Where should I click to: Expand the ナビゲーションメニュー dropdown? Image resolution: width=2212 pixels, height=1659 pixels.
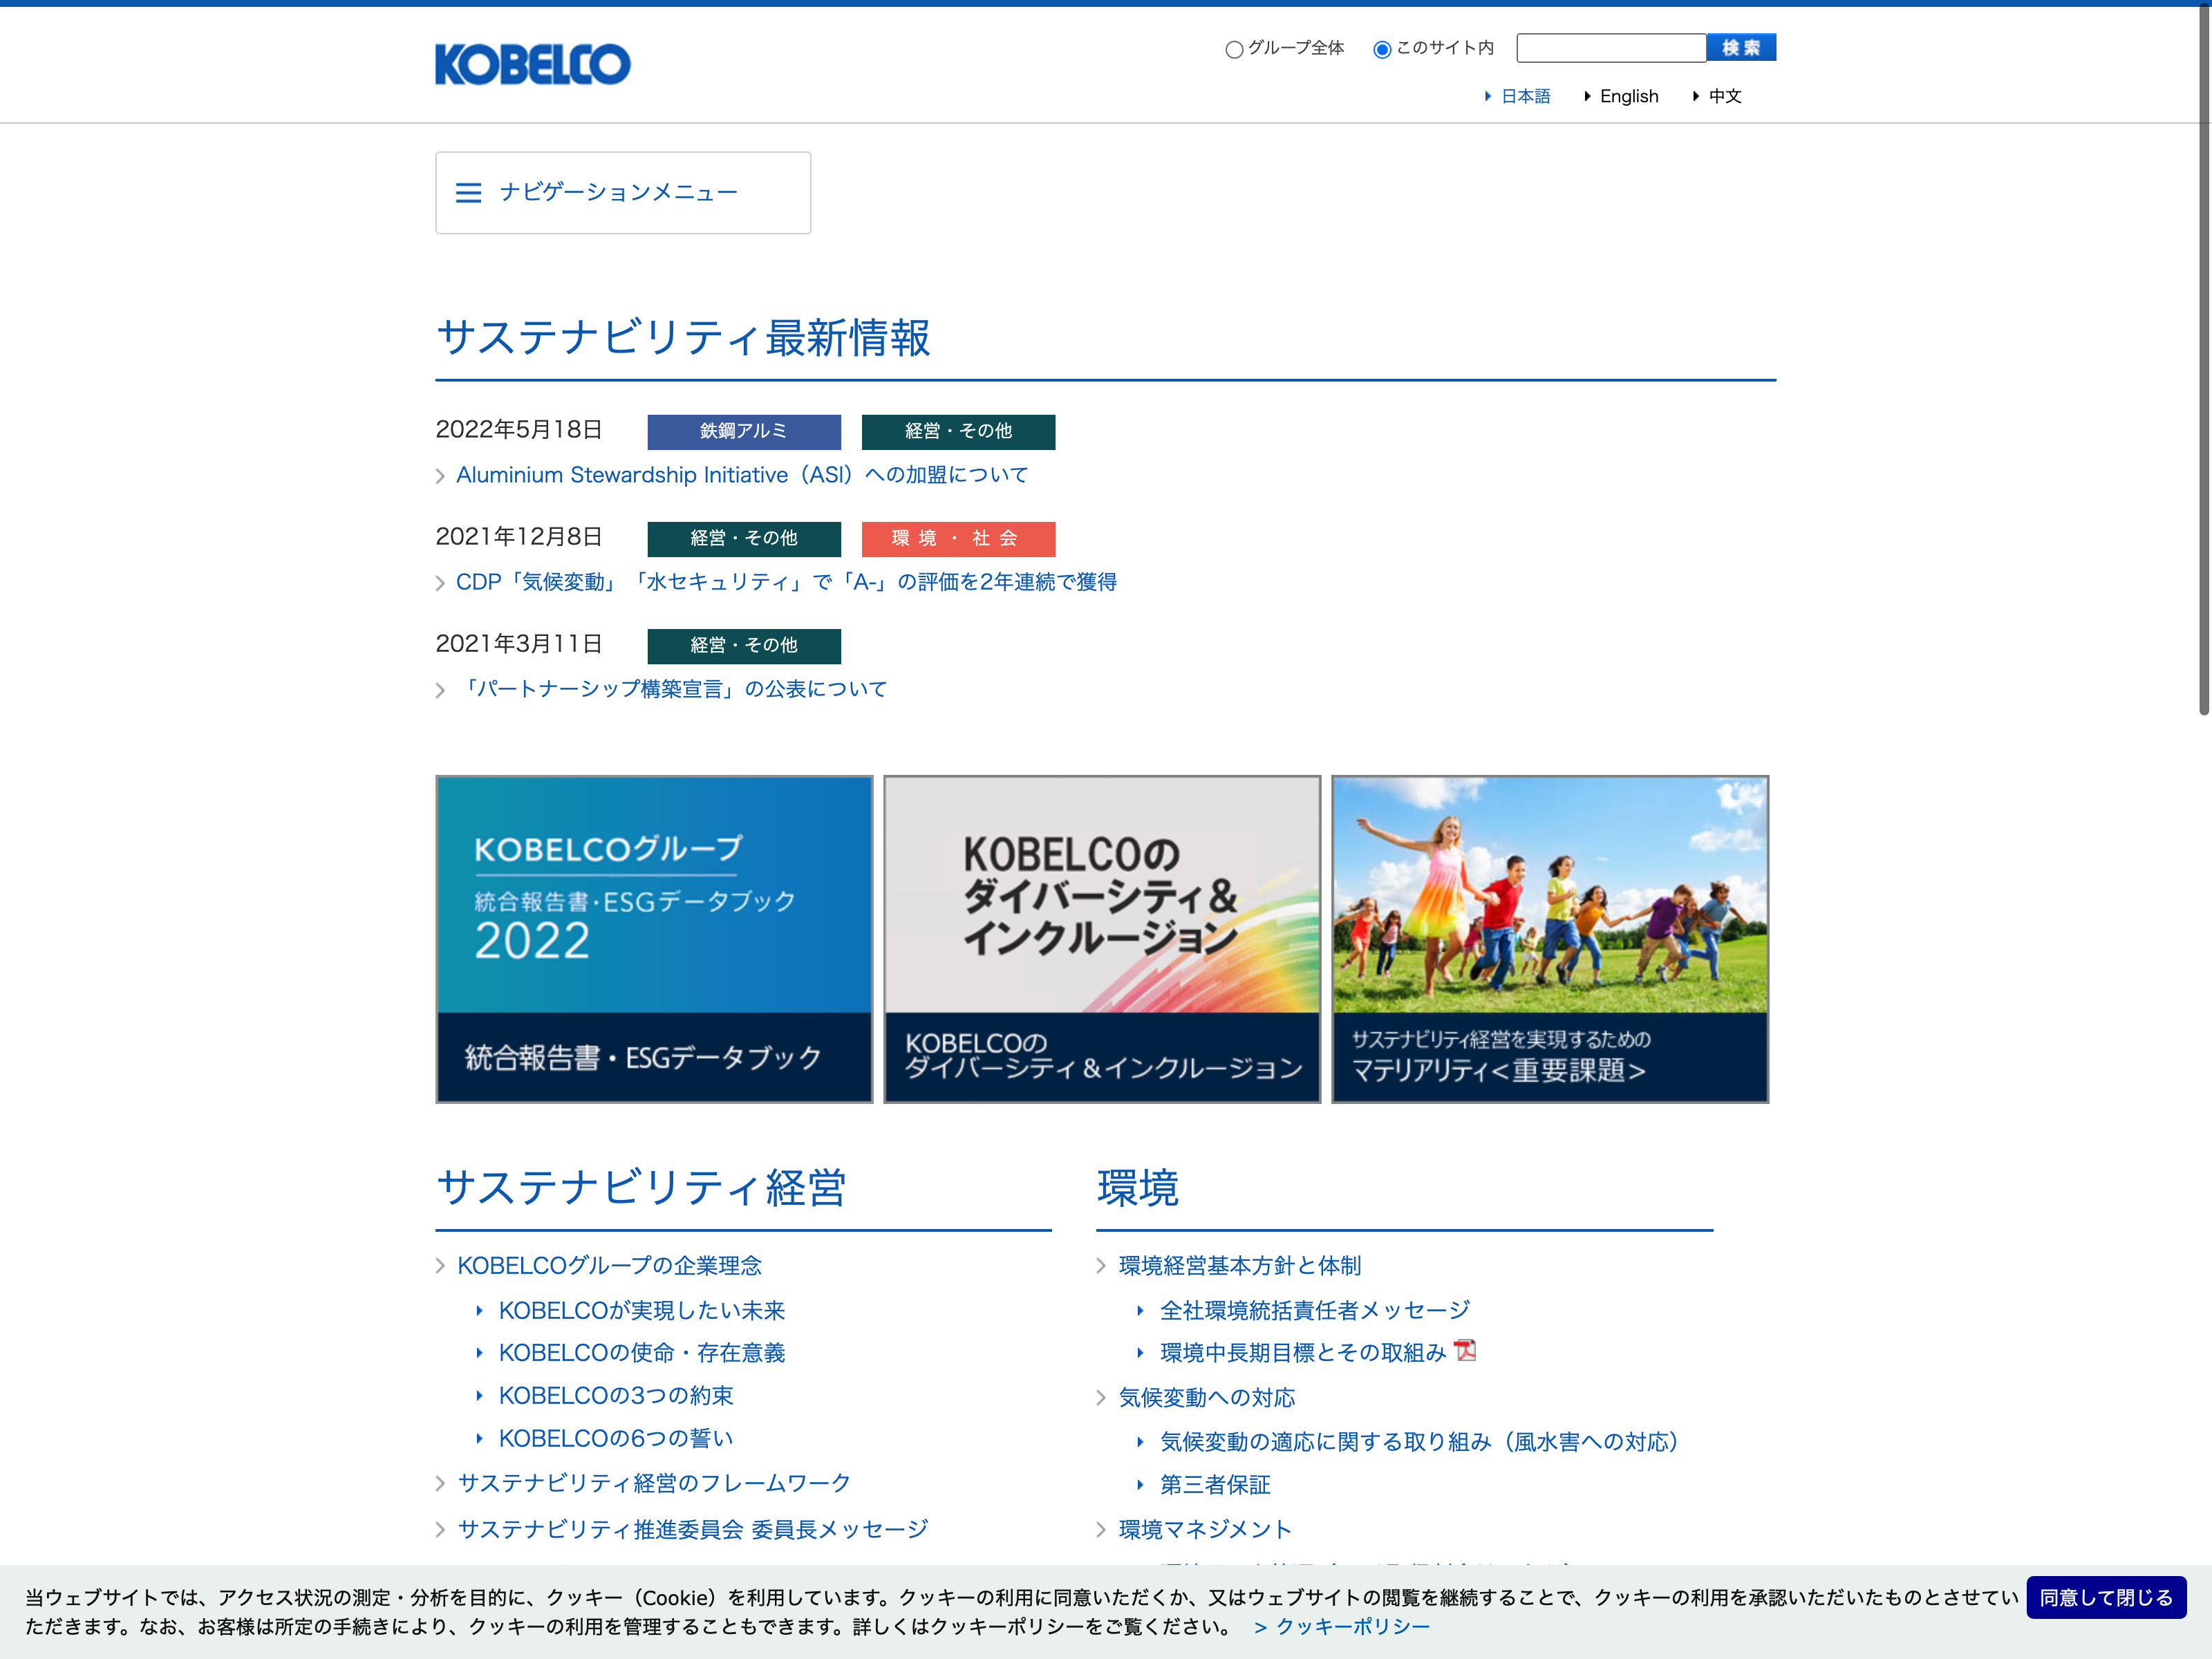pyautogui.click(x=620, y=192)
